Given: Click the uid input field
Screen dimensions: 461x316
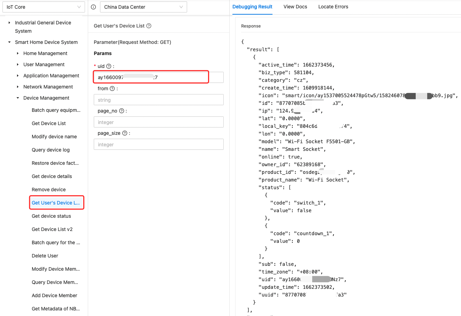Looking at the screenshot, I should 159,77.
